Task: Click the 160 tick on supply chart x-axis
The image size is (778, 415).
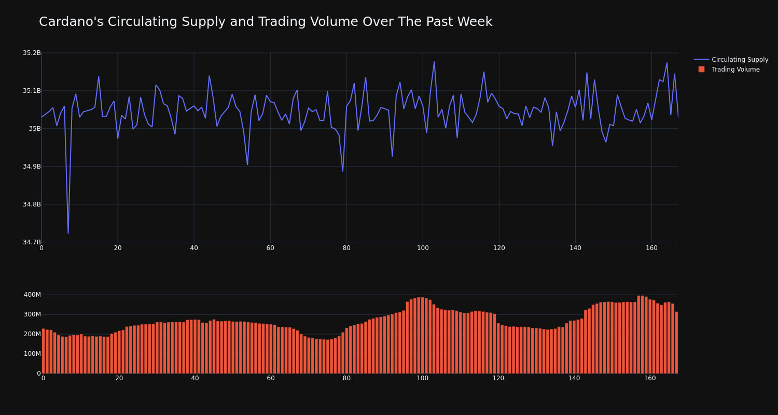Action: tap(651, 248)
